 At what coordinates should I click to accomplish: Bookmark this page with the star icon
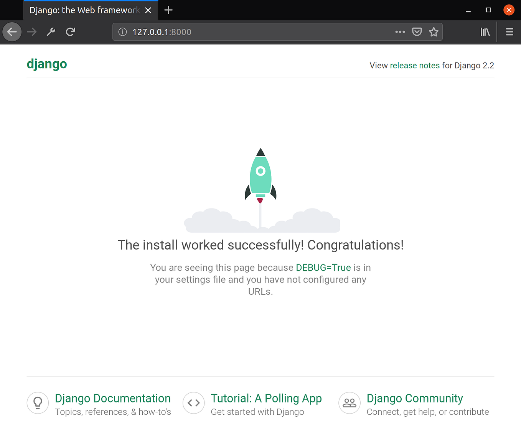(x=434, y=32)
